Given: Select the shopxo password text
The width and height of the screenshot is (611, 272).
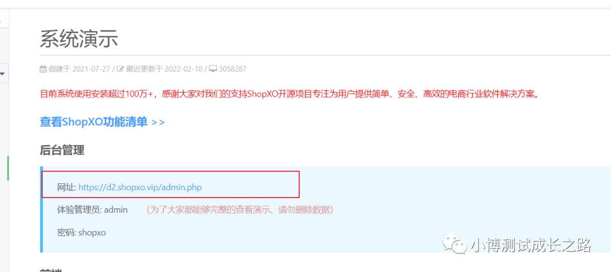Looking at the screenshot, I should (92, 232).
